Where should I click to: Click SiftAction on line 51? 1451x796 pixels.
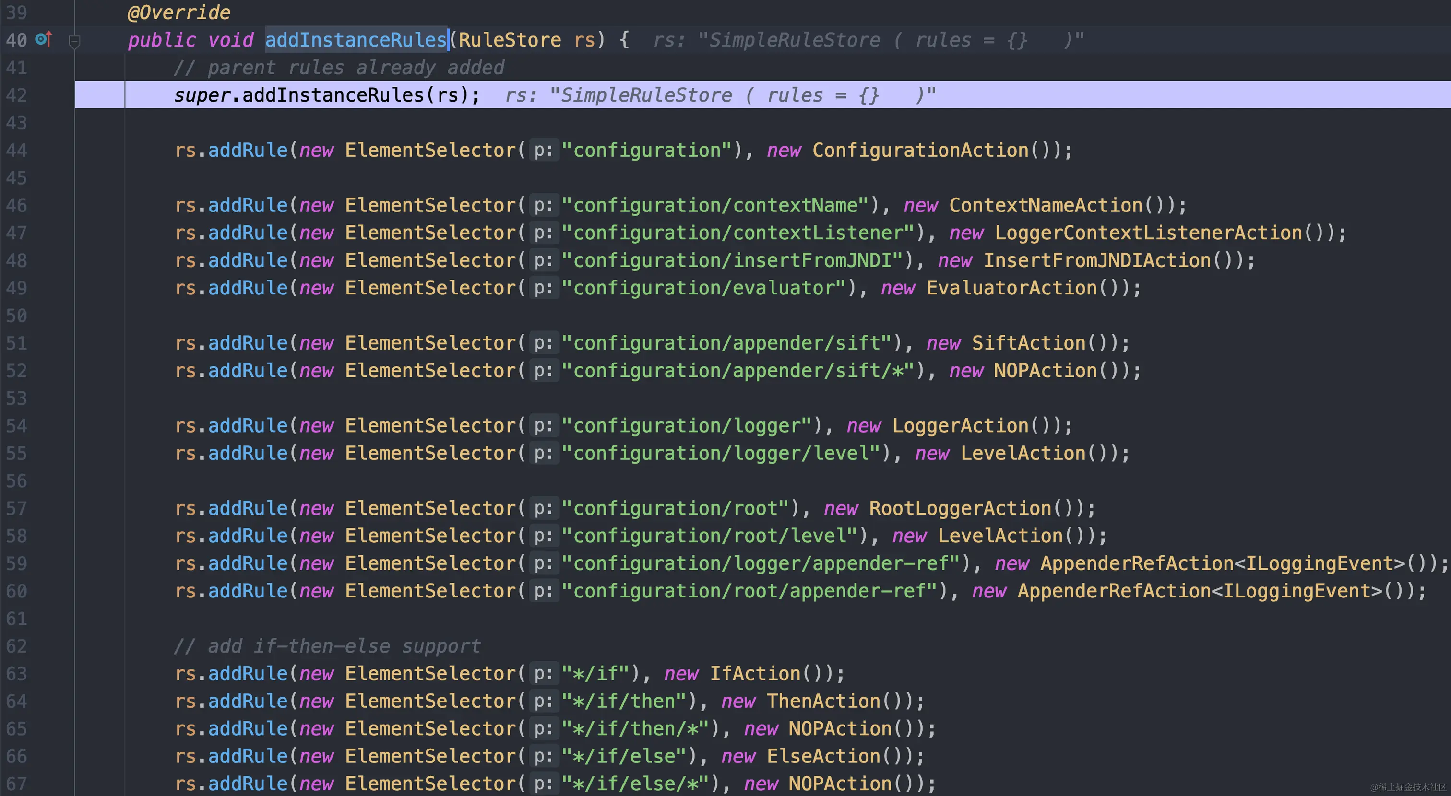(1029, 343)
